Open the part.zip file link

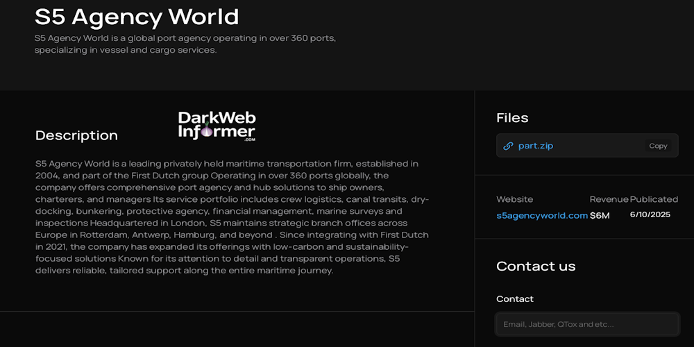tap(535, 146)
